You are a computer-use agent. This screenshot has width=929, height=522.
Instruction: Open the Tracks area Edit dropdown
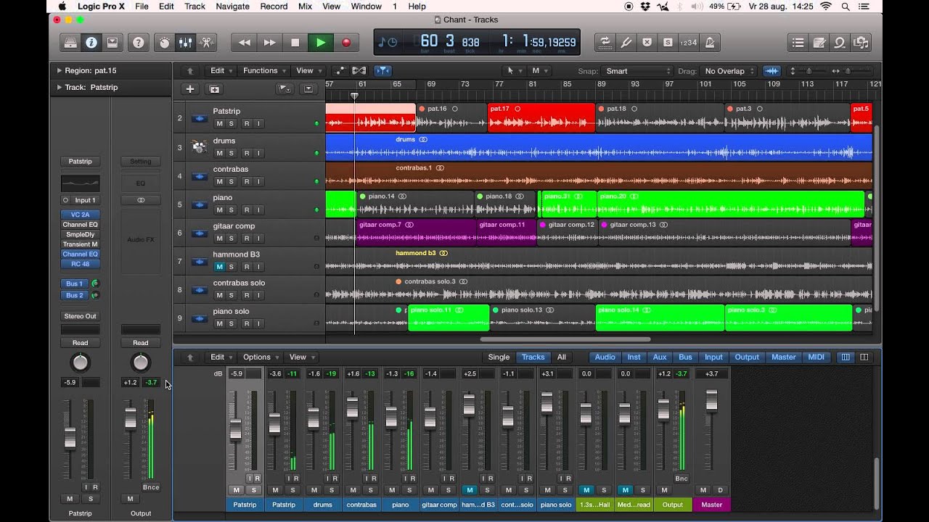(x=221, y=71)
